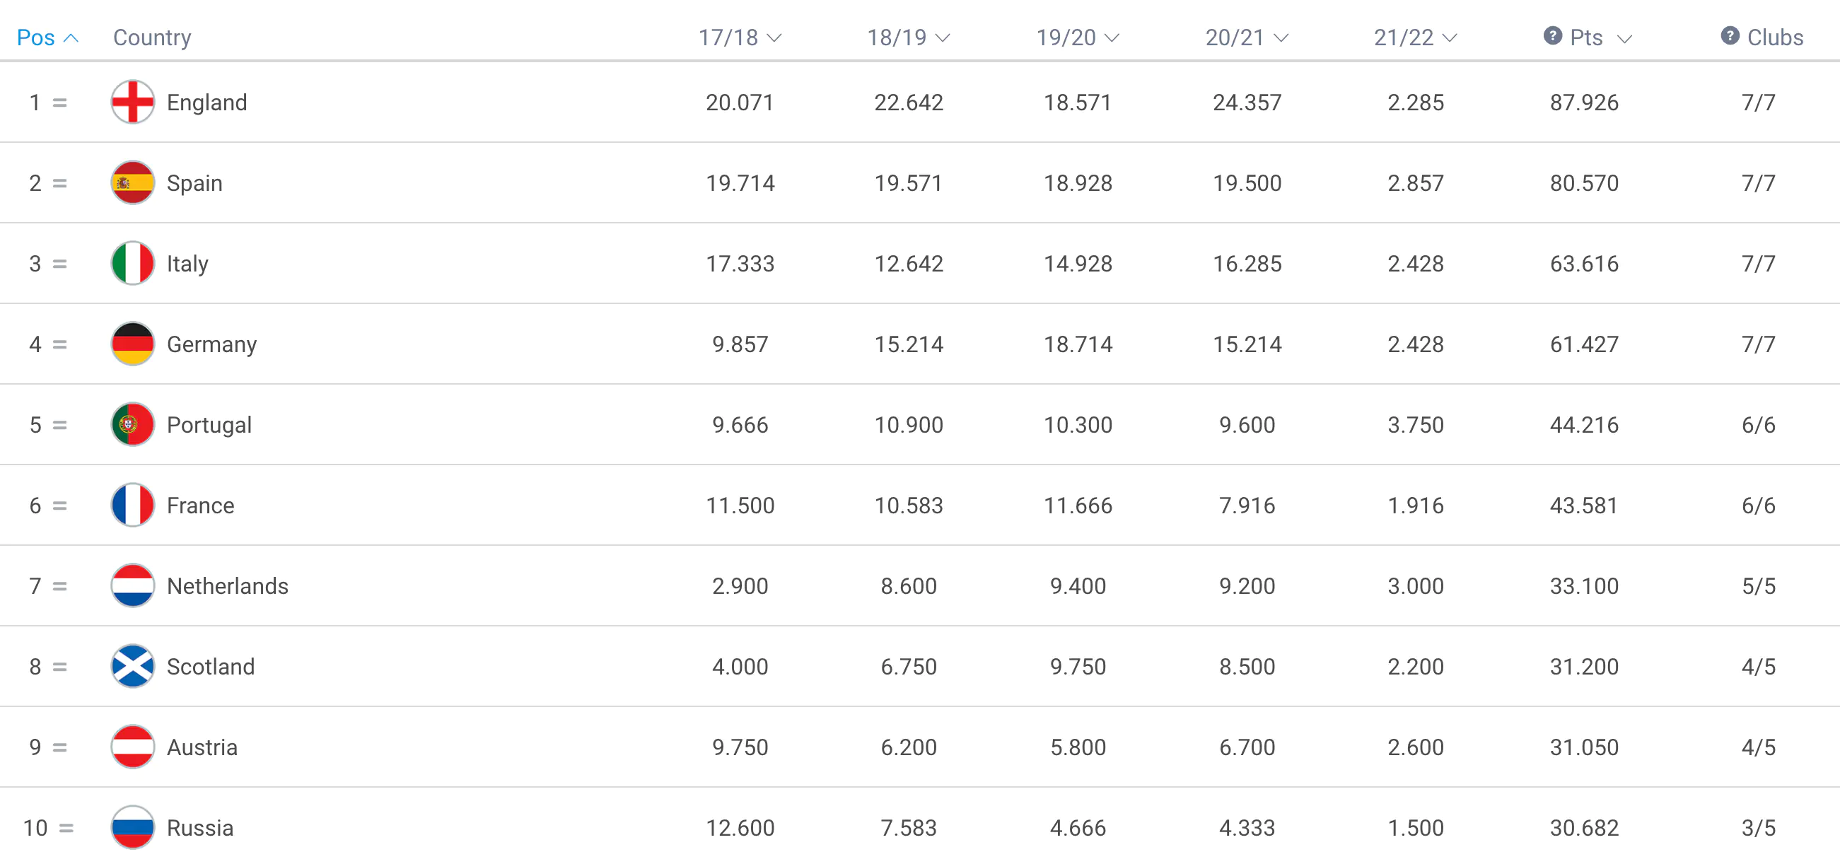Select the Austria country name
1840x864 pixels.
pos(202,747)
